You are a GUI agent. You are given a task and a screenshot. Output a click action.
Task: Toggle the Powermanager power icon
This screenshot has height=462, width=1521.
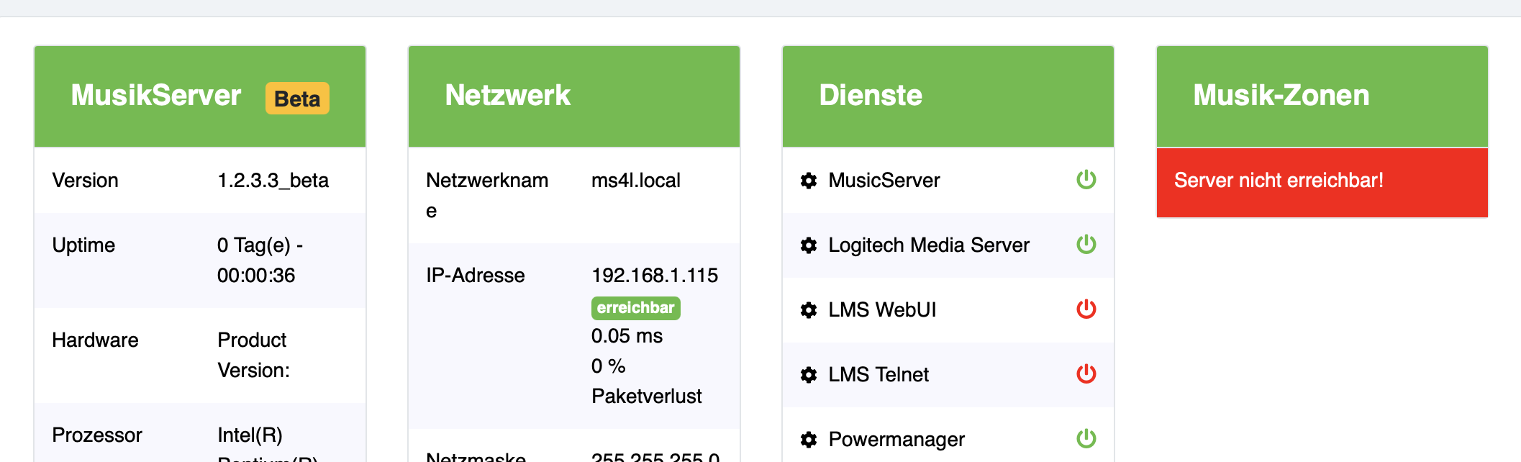(1086, 438)
